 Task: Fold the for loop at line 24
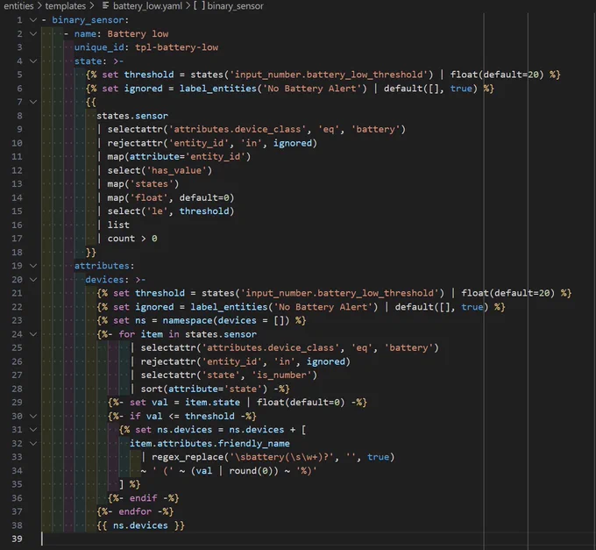tap(33, 334)
